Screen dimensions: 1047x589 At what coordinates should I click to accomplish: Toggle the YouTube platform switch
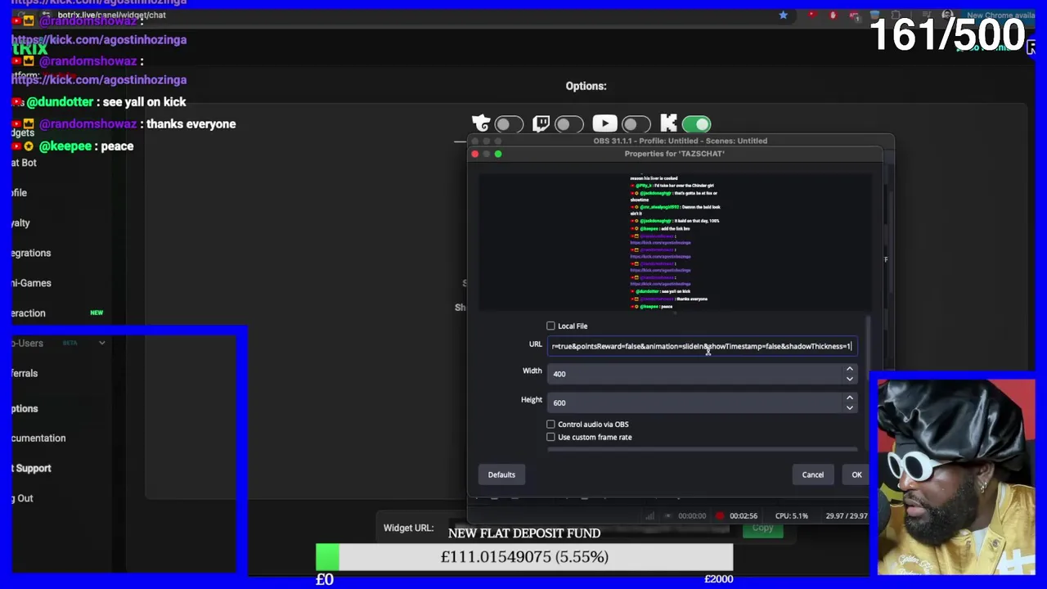coord(636,124)
